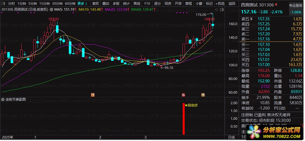Click the ¥ icon next to 卖五
Screen dimensions: 305x141
tap(251, 19)
